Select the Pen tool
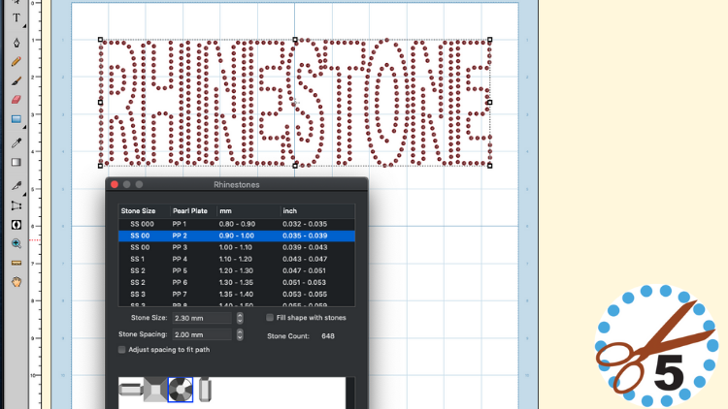Viewport: 728px width, 409px height. [x=17, y=42]
